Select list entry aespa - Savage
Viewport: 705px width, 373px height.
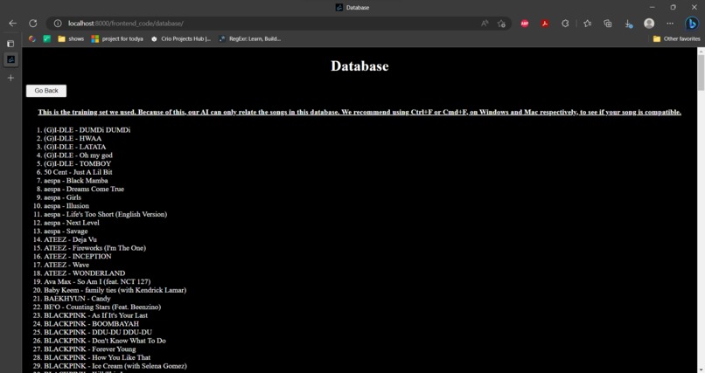(66, 231)
